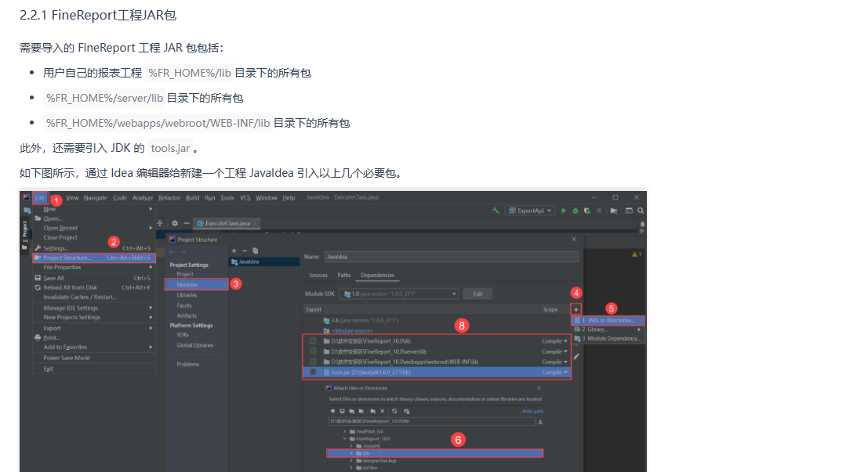
Task: Click the path field in Attach dialog
Action: (x=432, y=421)
